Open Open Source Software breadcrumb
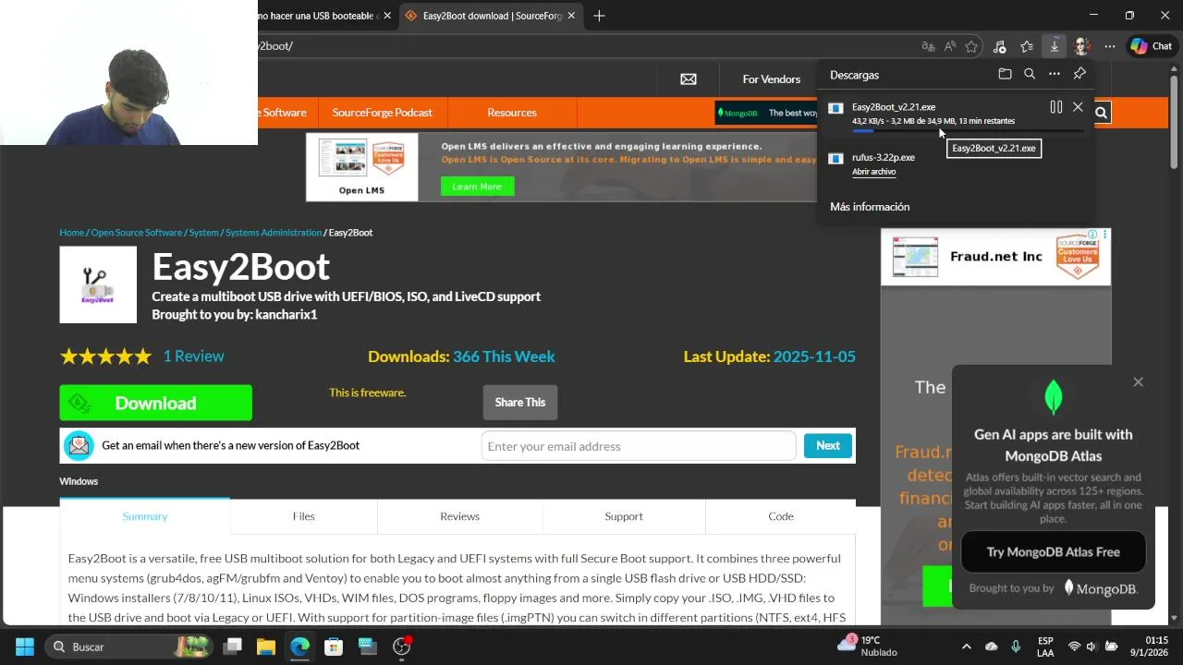1183x665 pixels. [137, 233]
